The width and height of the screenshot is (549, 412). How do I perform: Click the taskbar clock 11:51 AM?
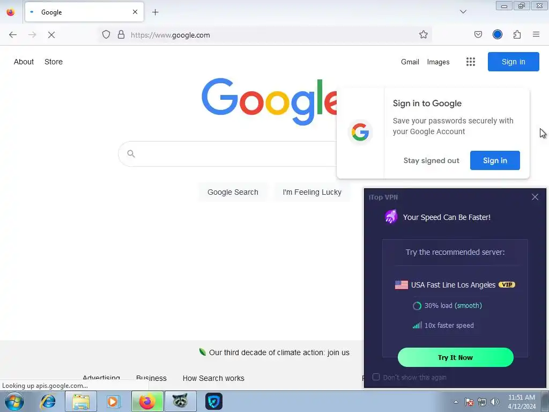pos(521,398)
